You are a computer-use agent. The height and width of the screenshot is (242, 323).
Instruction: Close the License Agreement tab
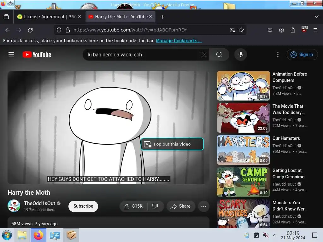(79, 17)
